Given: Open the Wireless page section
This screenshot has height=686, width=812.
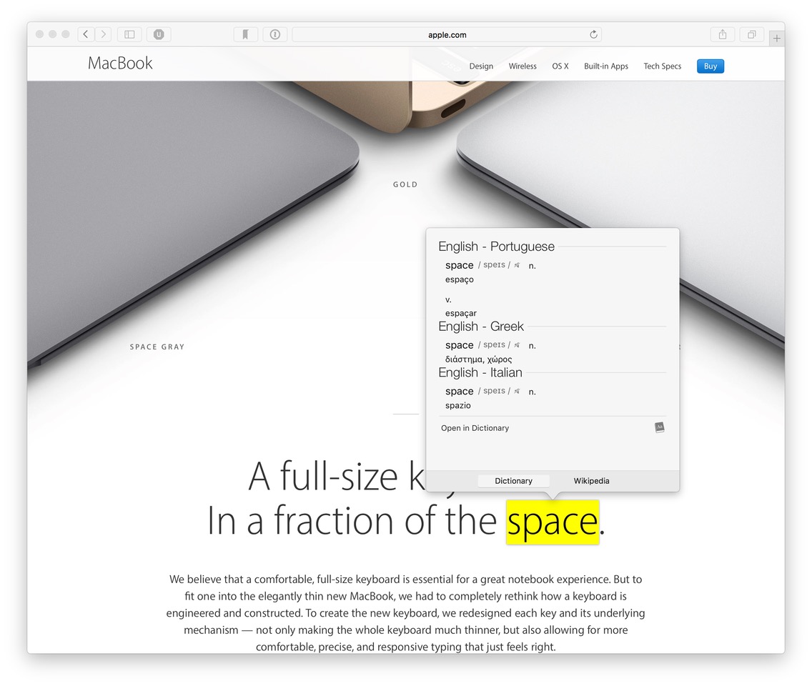Looking at the screenshot, I should 523,66.
